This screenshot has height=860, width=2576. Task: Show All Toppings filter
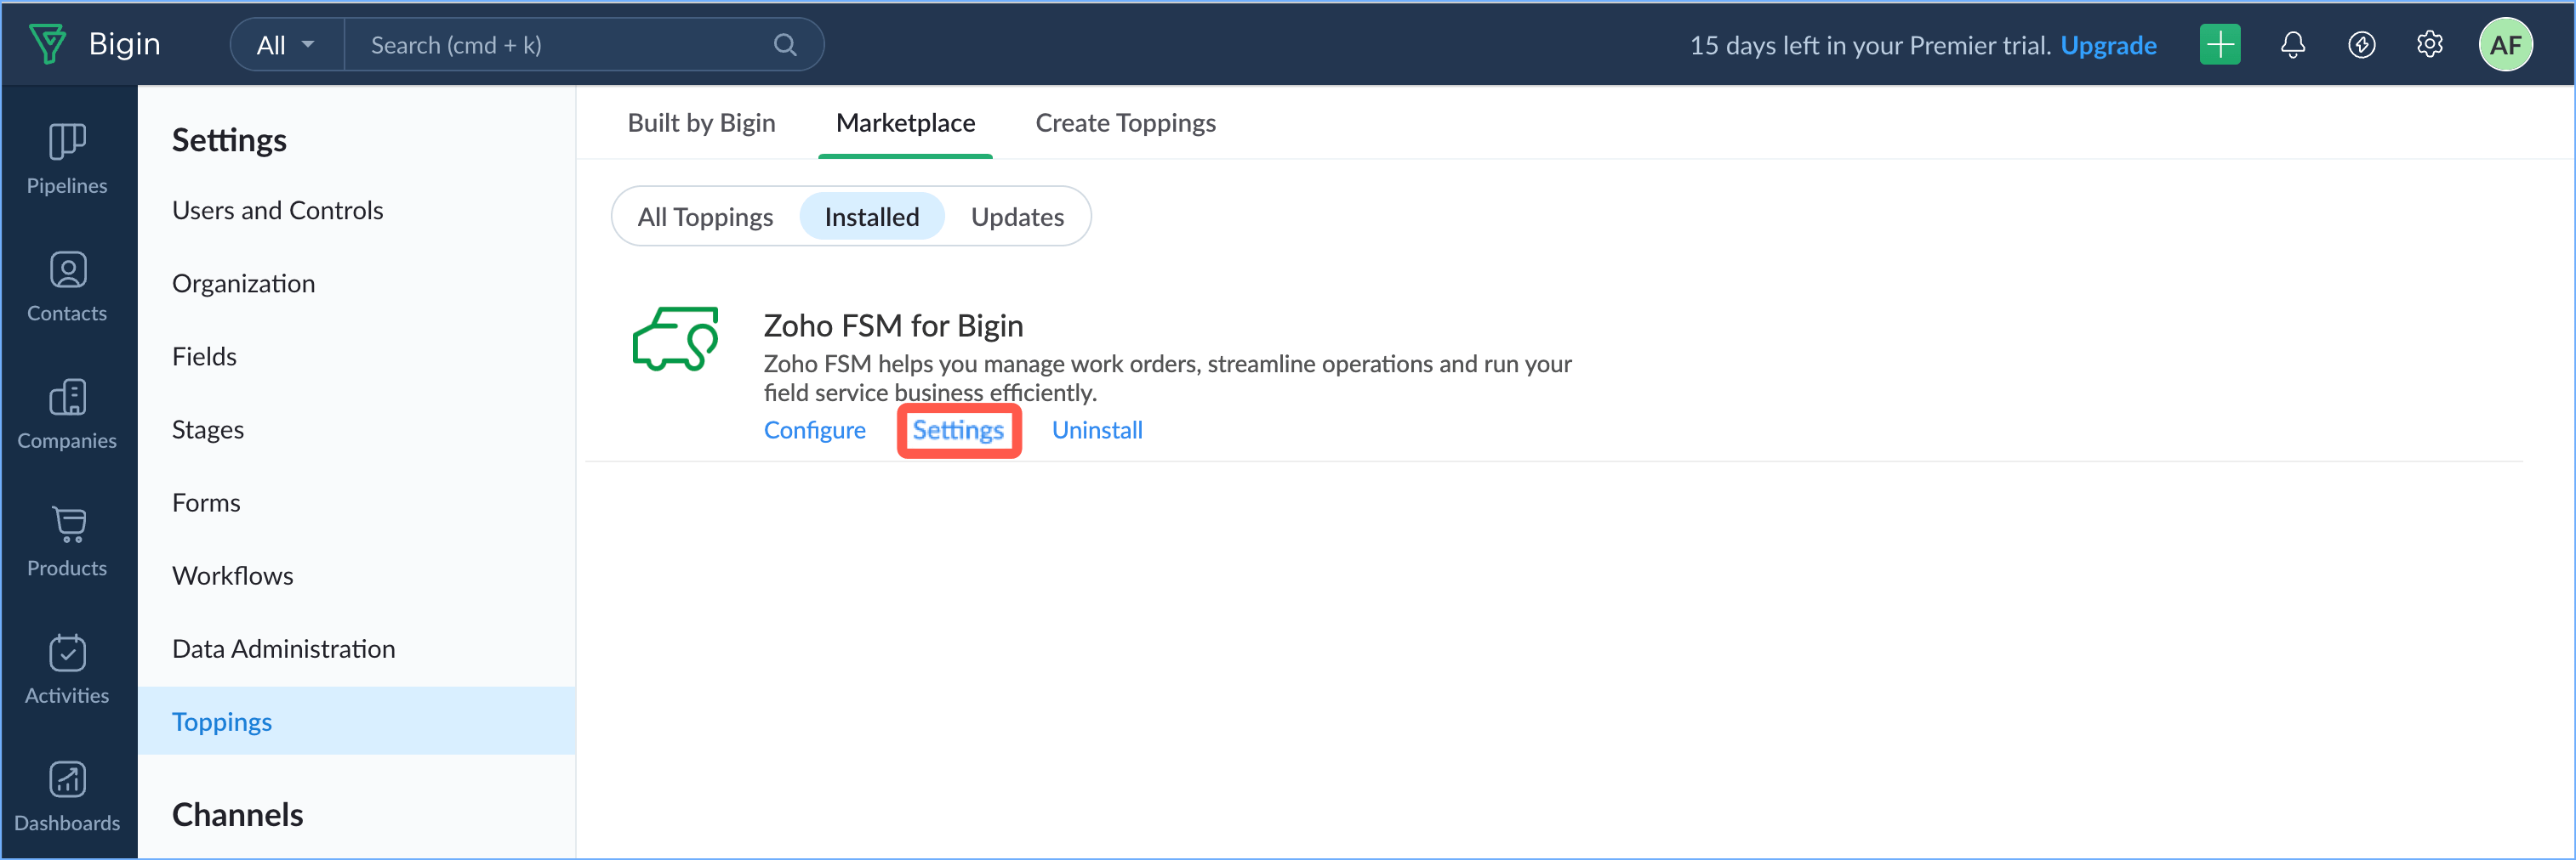tap(705, 217)
